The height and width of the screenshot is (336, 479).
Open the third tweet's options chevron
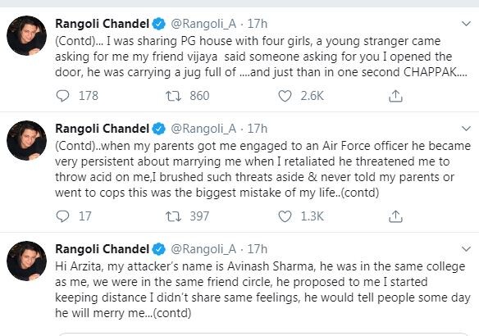point(466,249)
